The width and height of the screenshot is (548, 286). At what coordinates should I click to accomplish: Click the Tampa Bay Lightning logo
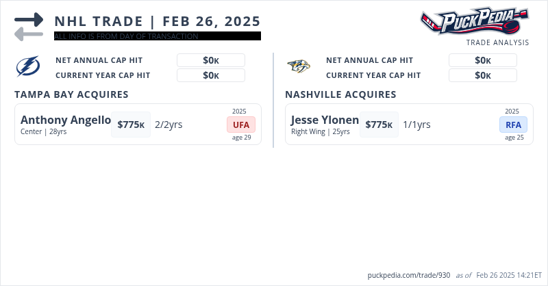tap(29, 67)
